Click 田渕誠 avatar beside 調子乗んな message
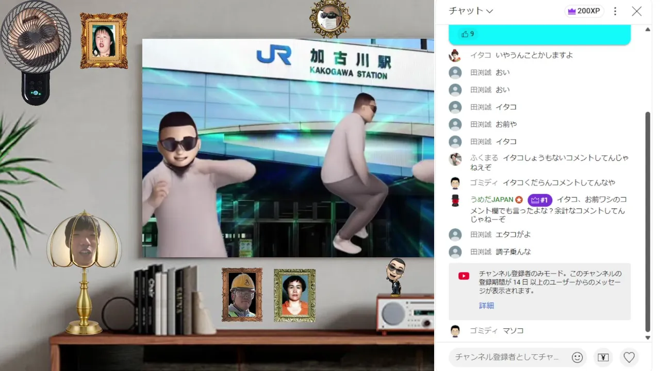Viewport: 660px width, 371px height. point(455,252)
